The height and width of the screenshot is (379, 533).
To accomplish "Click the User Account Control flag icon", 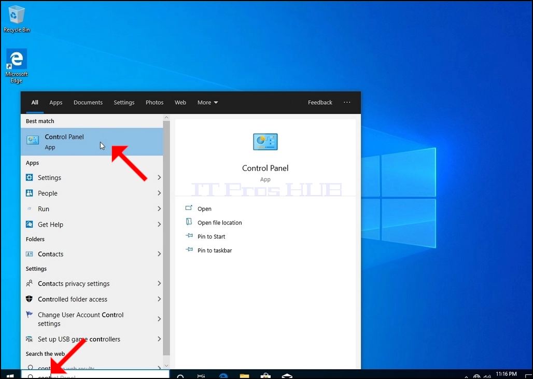I will (30, 314).
